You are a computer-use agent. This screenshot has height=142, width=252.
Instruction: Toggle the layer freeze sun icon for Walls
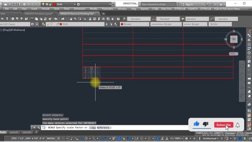point(51,24)
